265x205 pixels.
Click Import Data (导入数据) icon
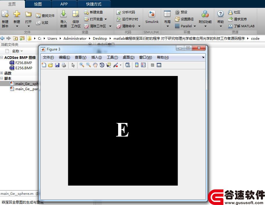point(64,14)
